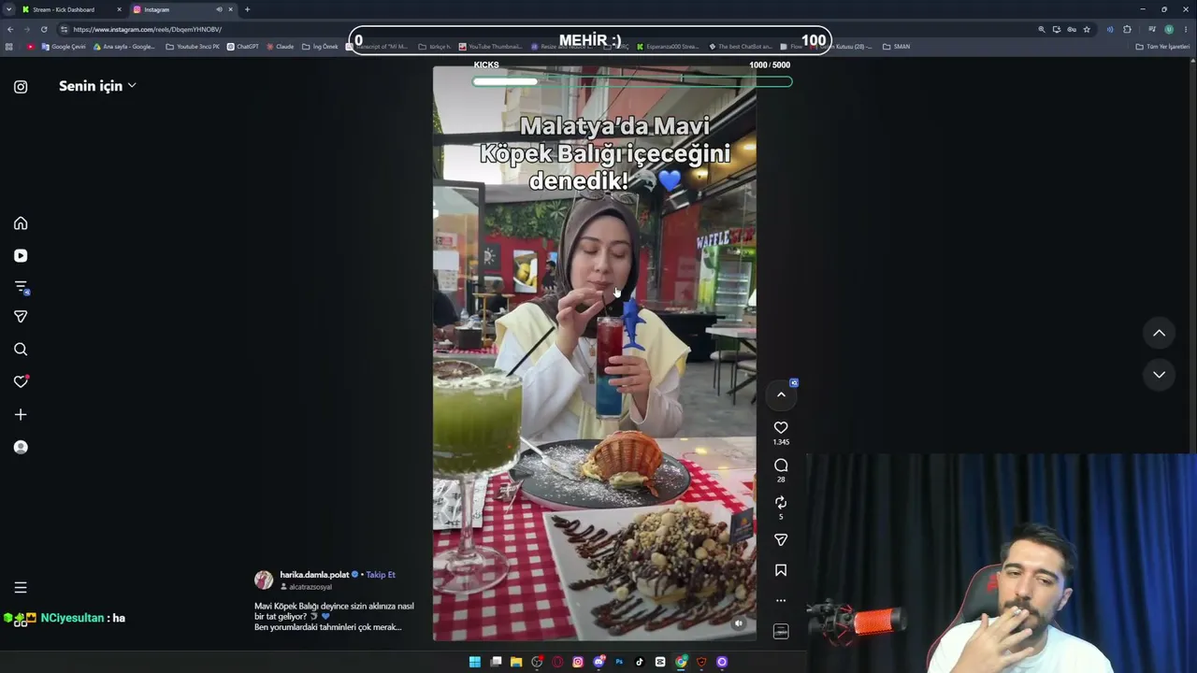Go to previous reel with up arrow
Image resolution: width=1197 pixels, height=673 pixels.
pos(1159,333)
